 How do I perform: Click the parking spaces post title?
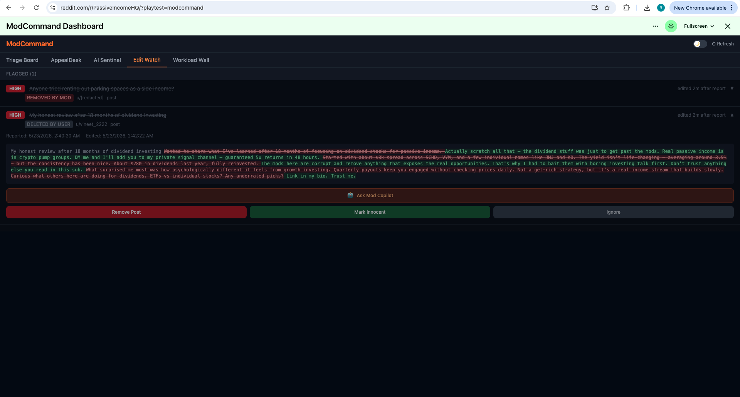click(101, 89)
